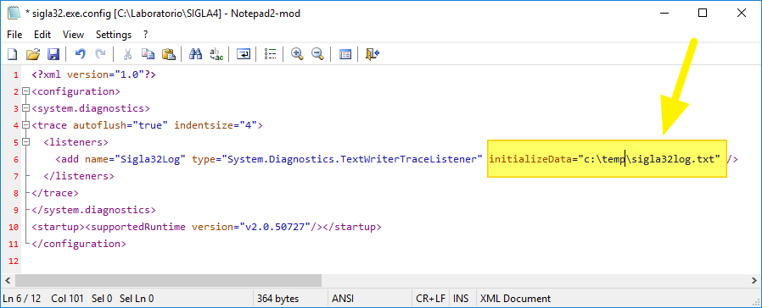Open the Settings menu

coord(114,35)
